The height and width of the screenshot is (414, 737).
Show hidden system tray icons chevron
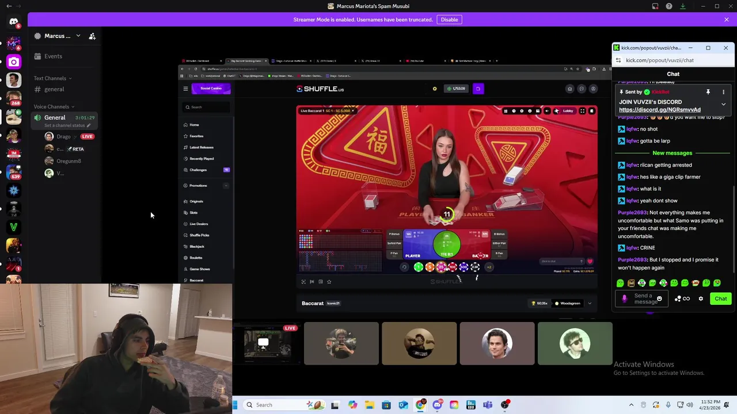tap(631, 405)
